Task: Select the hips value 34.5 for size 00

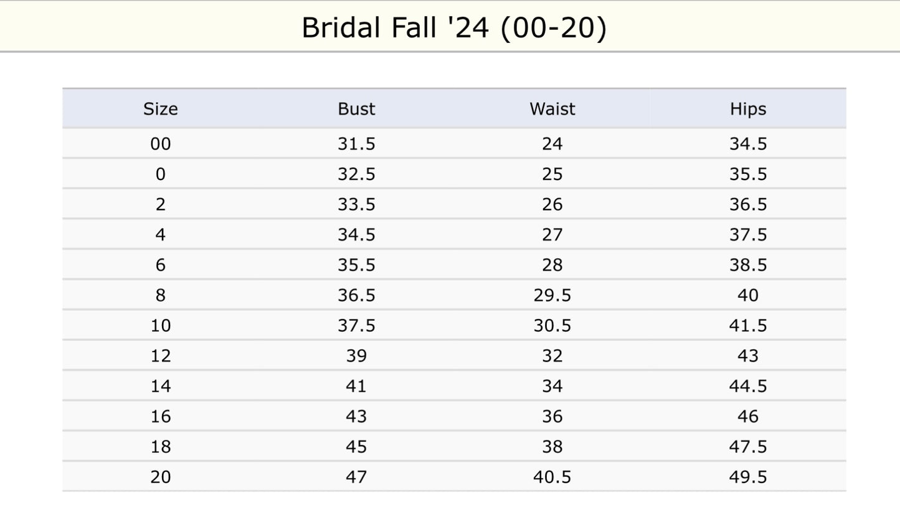Action: (747, 144)
